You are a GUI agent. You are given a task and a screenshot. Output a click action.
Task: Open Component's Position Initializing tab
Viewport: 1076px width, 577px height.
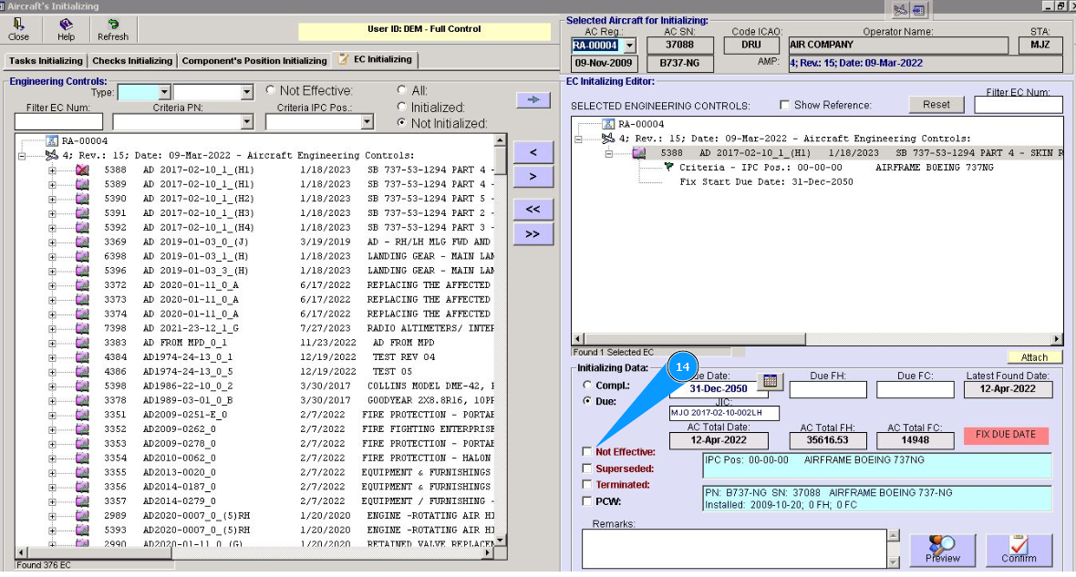point(253,61)
